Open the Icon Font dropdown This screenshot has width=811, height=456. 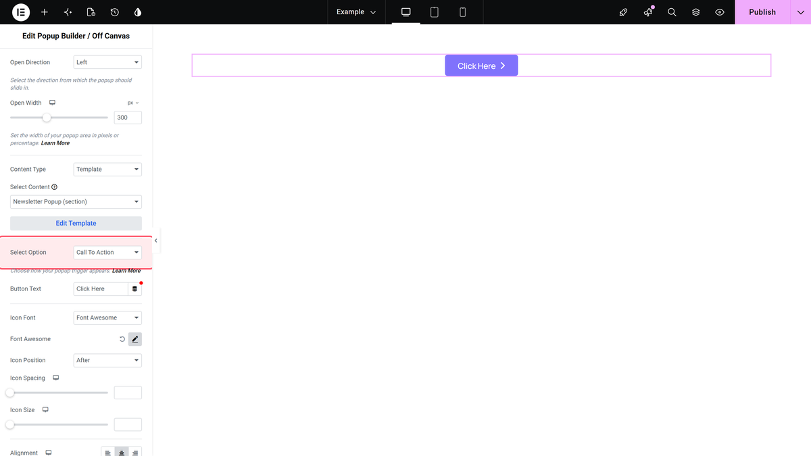(107, 318)
